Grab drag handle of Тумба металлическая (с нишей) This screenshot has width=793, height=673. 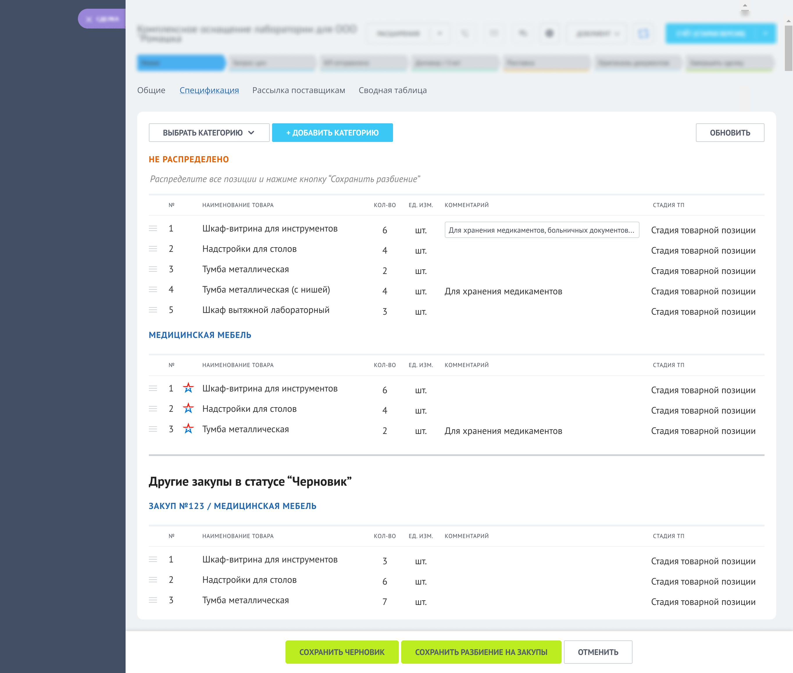(153, 290)
